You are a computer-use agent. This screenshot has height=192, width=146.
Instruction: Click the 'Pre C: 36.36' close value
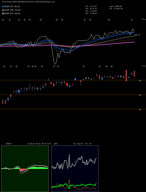91,13
